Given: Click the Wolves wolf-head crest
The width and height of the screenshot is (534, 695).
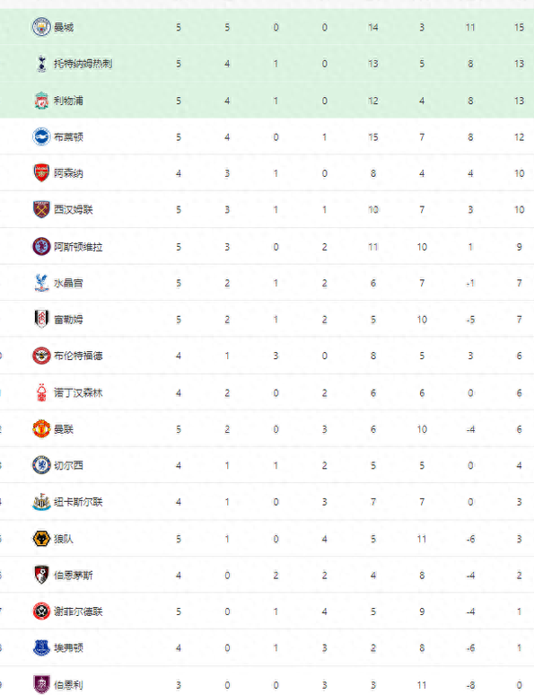Looking at the screenshot, I should 41,539.
